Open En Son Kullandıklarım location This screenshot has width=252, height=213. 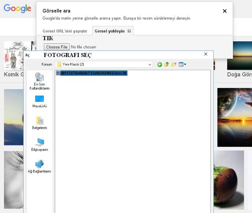pos(39,81)
